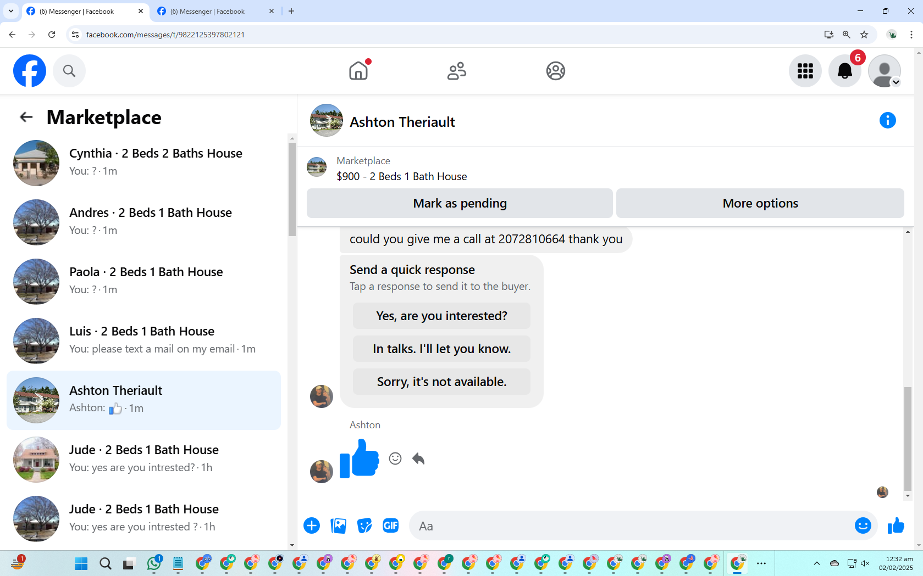This screenshot has height=576, width=923.
Task: Open WhatsApp from taskbar
Action: 154,563
